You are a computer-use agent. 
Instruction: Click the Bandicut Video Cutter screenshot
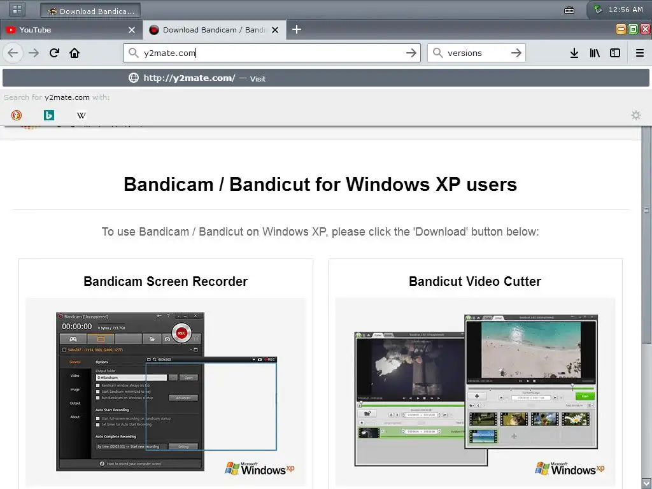click(x=475, y=392)
